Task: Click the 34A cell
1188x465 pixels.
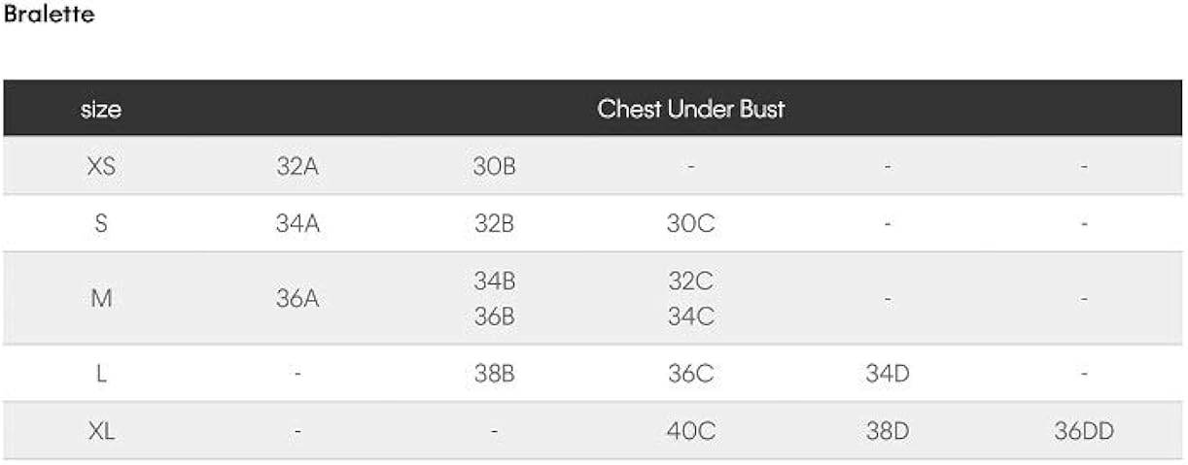Action: coord(297,223)
